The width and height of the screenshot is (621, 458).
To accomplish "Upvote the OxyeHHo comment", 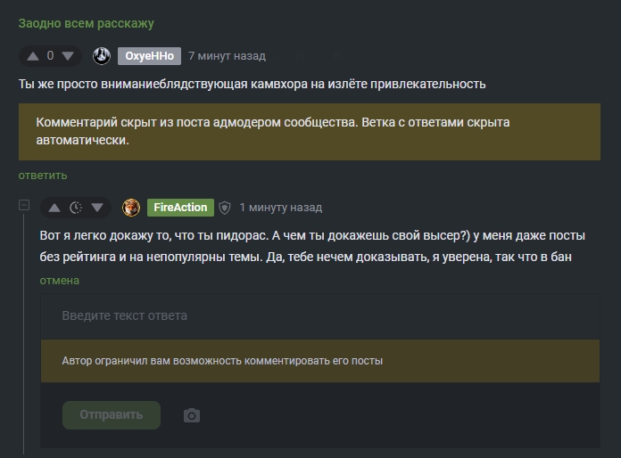I will [x=33, y=56].
